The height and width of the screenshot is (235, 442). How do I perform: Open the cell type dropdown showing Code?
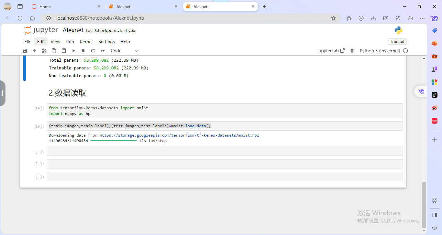124,51
